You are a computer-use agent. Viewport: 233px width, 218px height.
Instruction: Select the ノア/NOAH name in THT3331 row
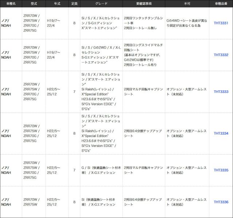[6, 23]
